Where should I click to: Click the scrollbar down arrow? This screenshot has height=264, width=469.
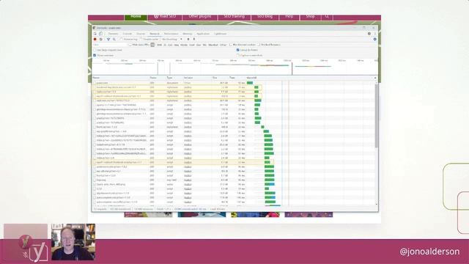coord(376,204)
